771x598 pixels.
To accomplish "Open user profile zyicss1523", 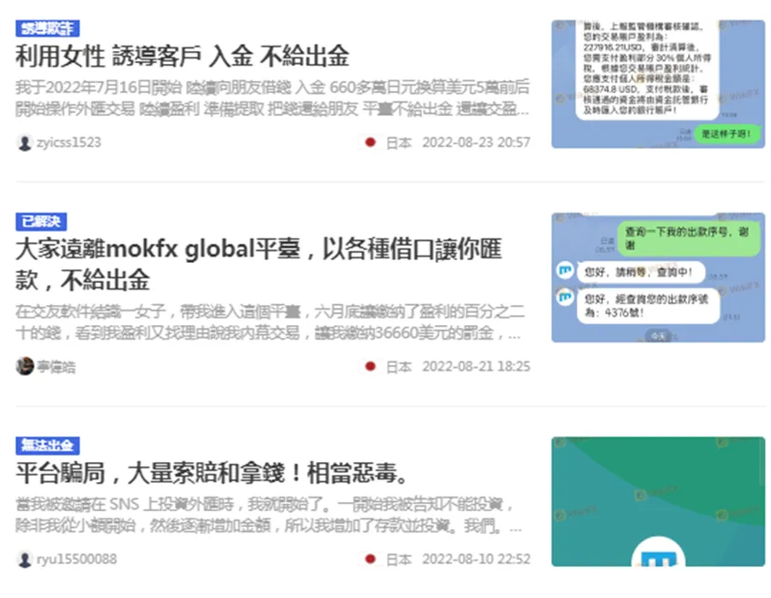I will [x=68, y=142].
